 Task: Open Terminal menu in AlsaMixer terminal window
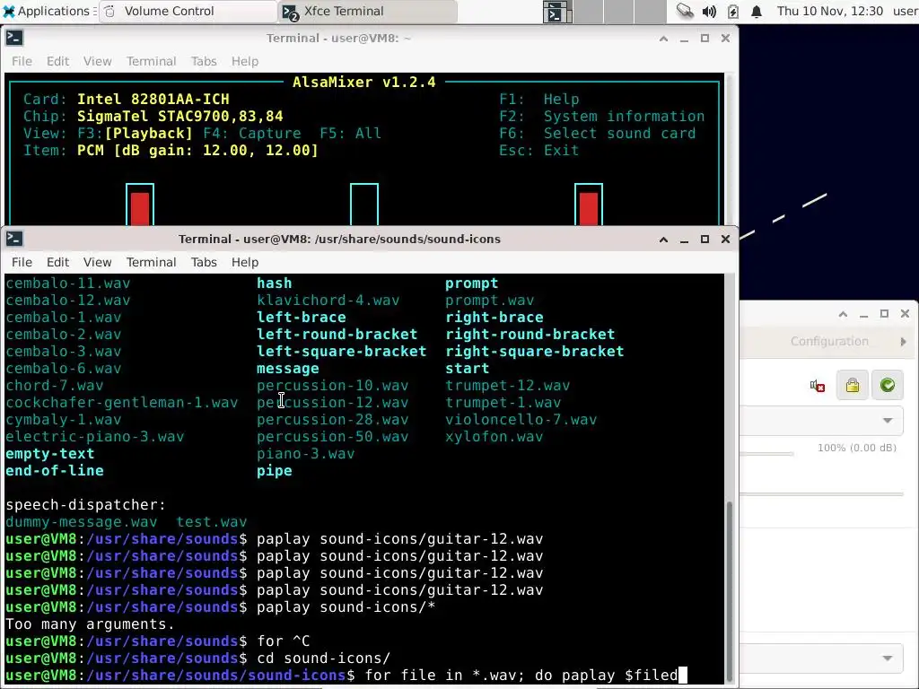click(x=151, y=61)
